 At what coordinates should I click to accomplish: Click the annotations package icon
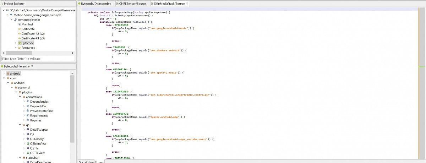coord(24,97)
